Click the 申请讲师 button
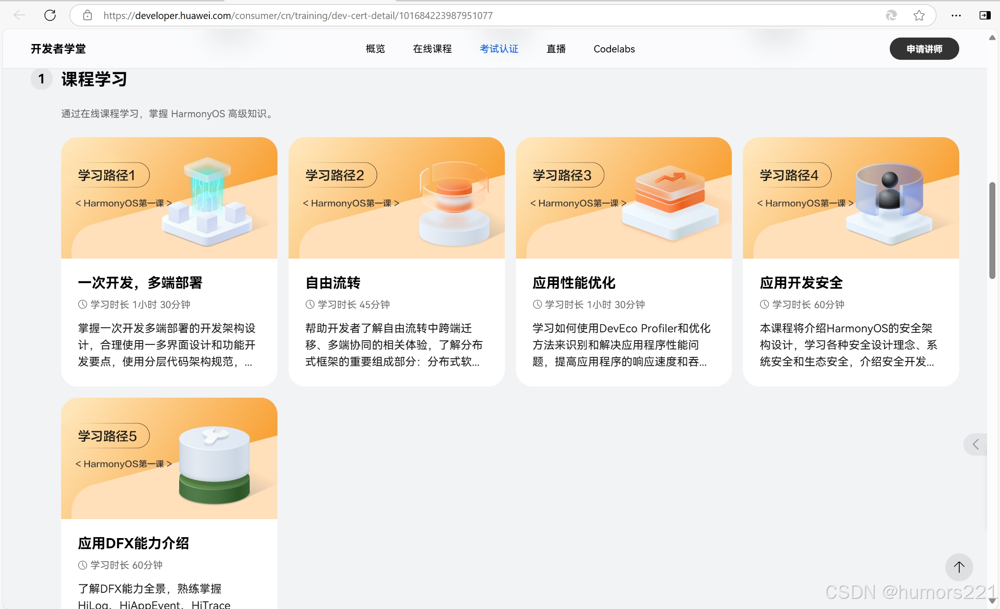Screen dimensions: 1000x609 click(x=924, y=49)
